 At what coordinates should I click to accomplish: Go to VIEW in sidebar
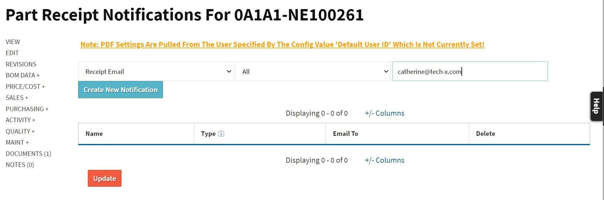[x=13, y=42]
